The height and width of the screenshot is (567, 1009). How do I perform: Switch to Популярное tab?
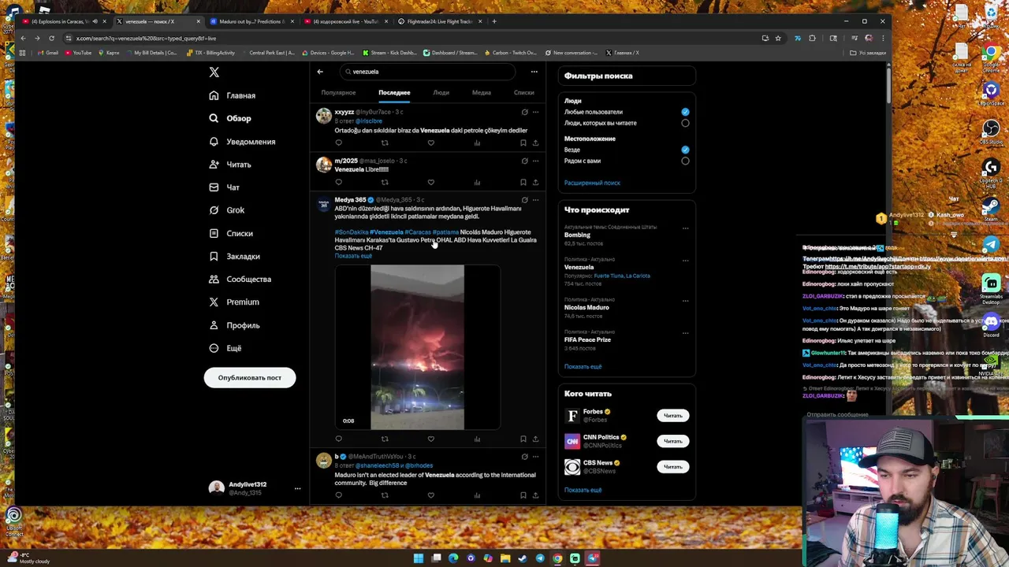pyautogui.click(x=338, y=93)
